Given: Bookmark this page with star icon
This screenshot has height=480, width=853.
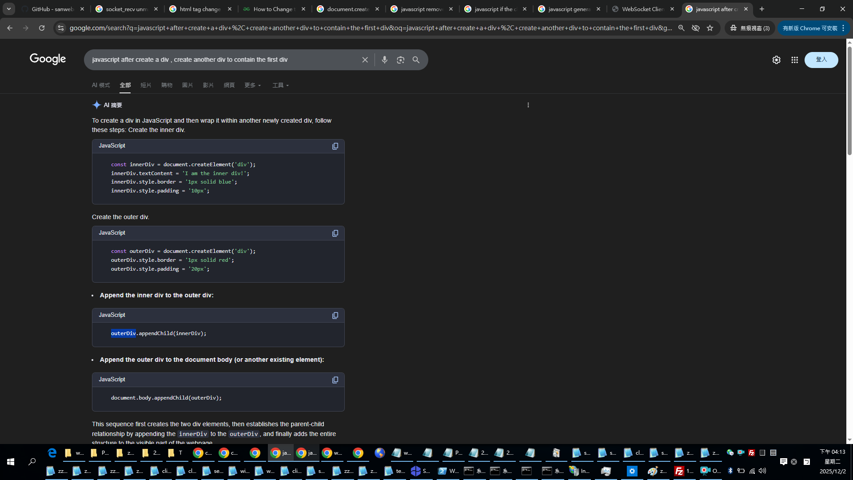Looking at the screenshot, I should (x=710, y=28).
